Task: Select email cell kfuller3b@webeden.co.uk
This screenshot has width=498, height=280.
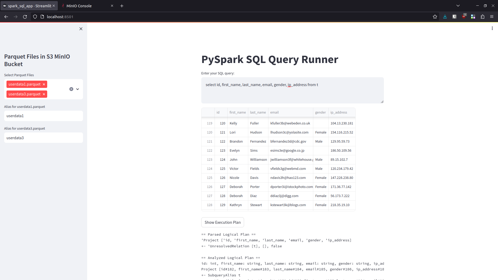Action: click(x=290, y=123)
